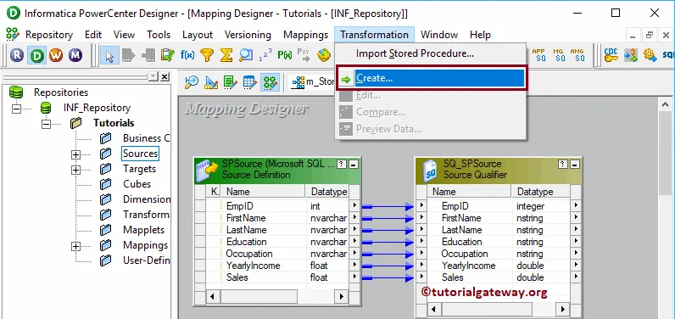Click YearlyIncome port in SPSource
675x319 pixels.
coord(253,266)
